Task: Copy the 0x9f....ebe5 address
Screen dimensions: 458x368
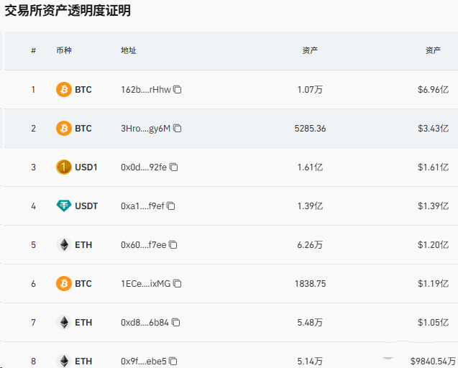Action: point(173,362)
